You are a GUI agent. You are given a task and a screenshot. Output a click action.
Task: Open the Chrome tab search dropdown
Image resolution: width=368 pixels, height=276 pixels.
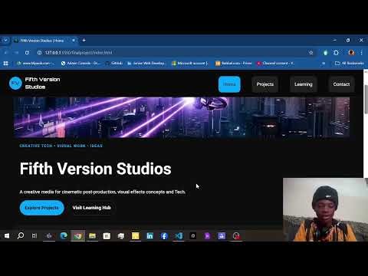click(x=5, y=41)
